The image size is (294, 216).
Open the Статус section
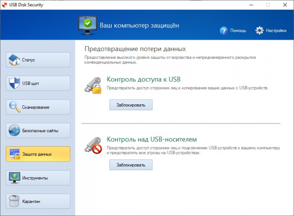pyautogui.click(x=38, y=60)
